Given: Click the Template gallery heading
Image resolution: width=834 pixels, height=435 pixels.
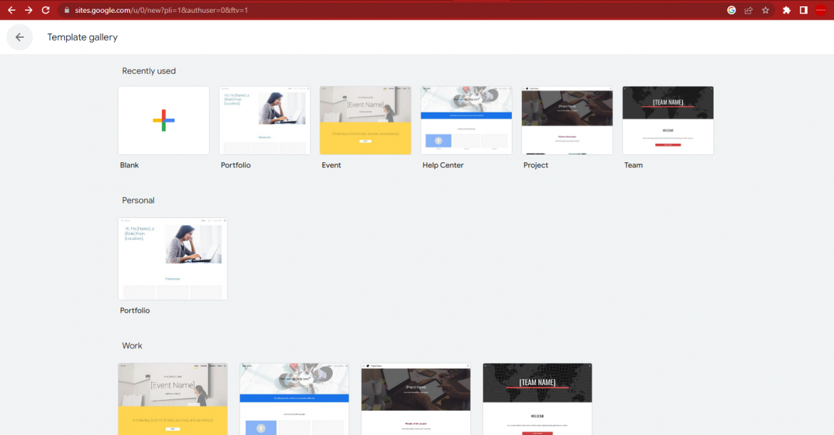Looking at the screenshot, I should pos(82,37).
